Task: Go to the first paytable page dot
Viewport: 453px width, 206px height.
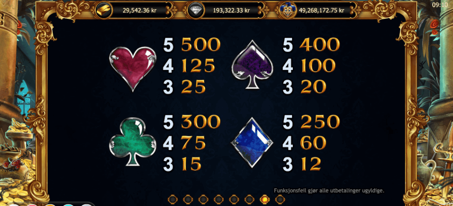Action: [x=173, y=199]
